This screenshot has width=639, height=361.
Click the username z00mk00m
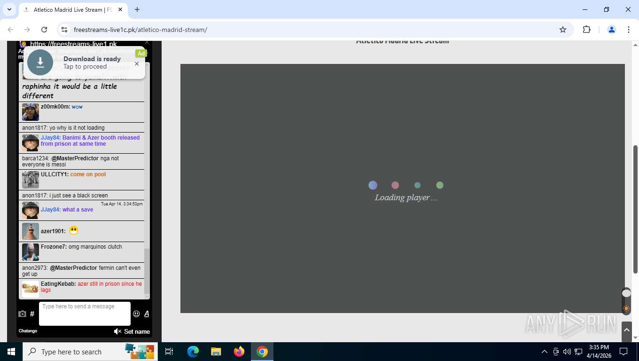[55, 107]
